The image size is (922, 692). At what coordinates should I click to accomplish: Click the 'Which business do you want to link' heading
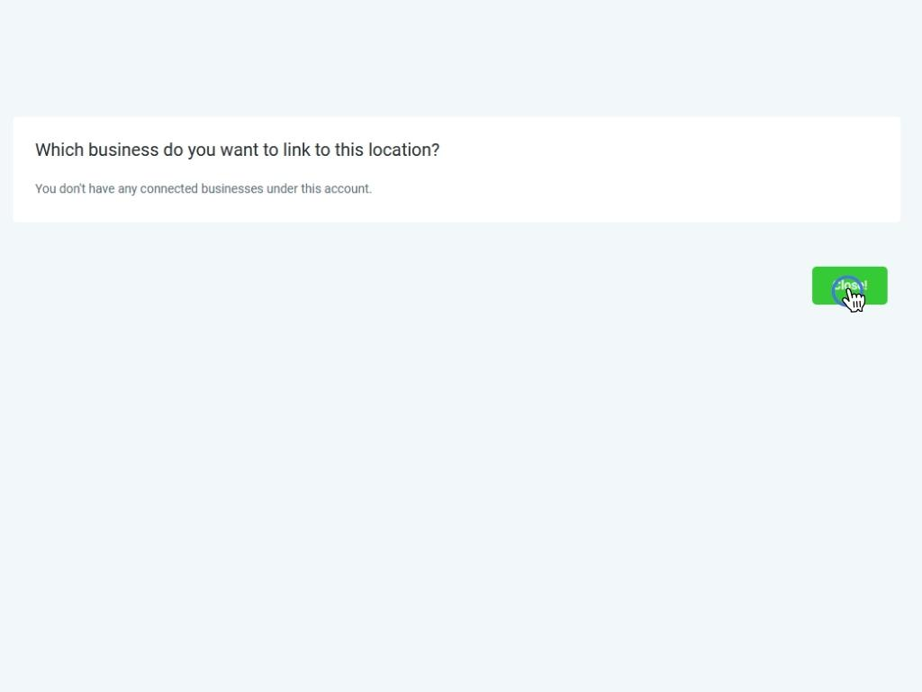pos(237,150)
